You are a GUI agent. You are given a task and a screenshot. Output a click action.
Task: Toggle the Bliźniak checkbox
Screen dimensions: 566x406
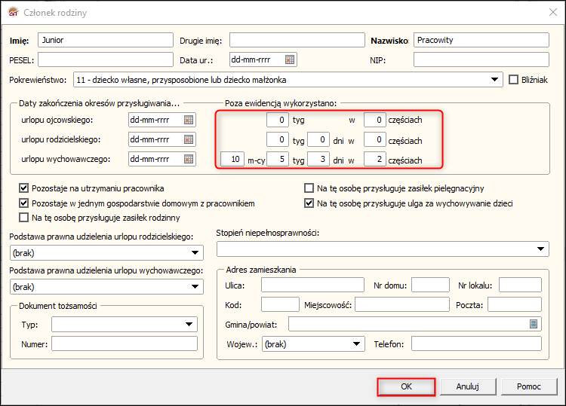click(515, 79)
